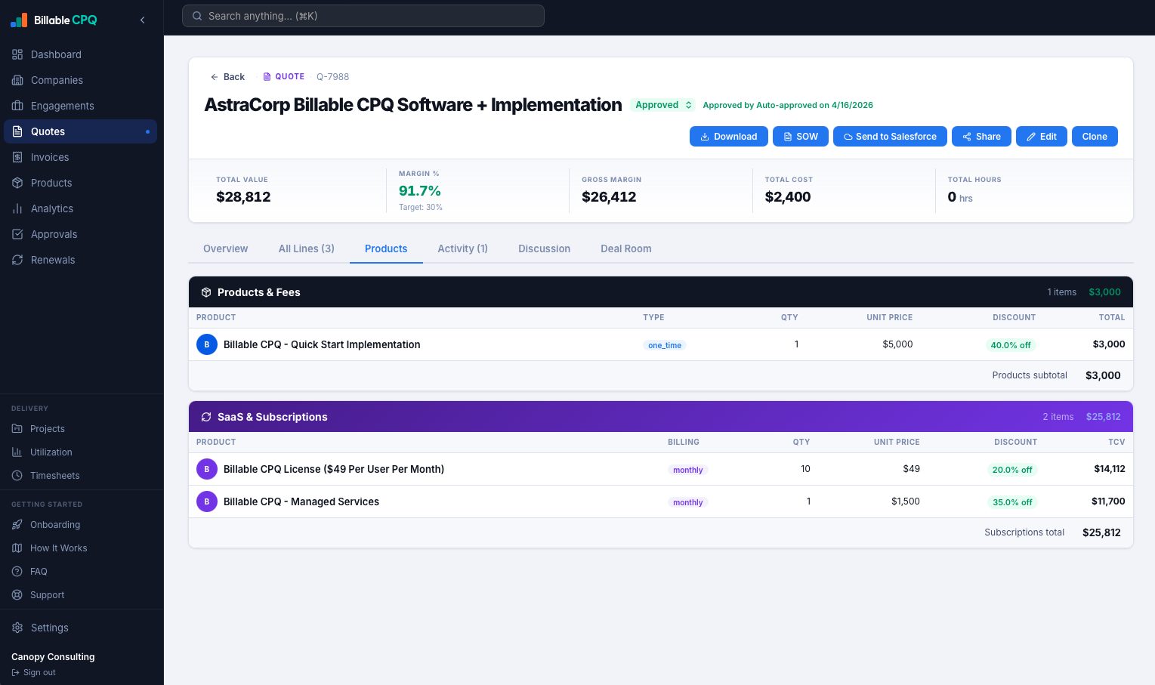Switch to the All Lines (3) tab
Viewport: 1155px width, 685px height.
coord(307,248)
